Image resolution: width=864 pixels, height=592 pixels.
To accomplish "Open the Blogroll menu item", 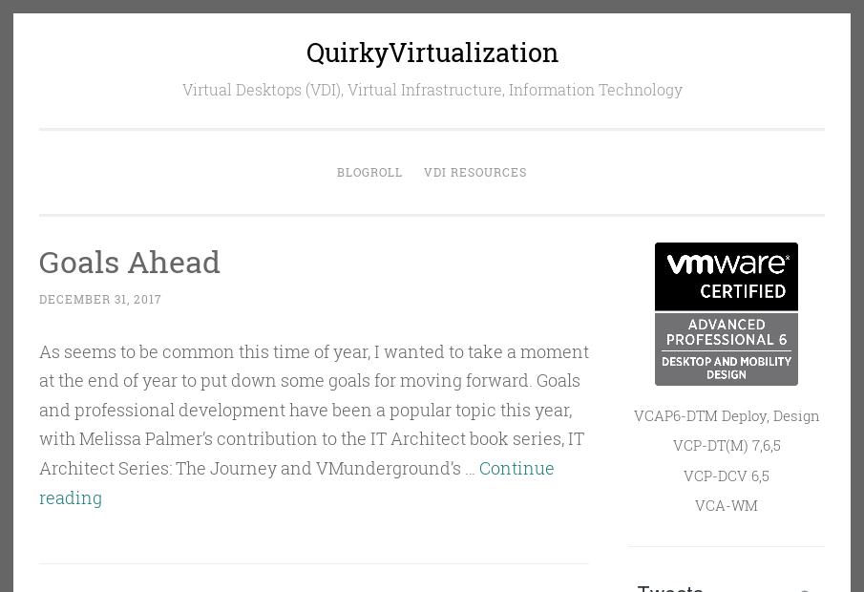I will pos(369,173).
